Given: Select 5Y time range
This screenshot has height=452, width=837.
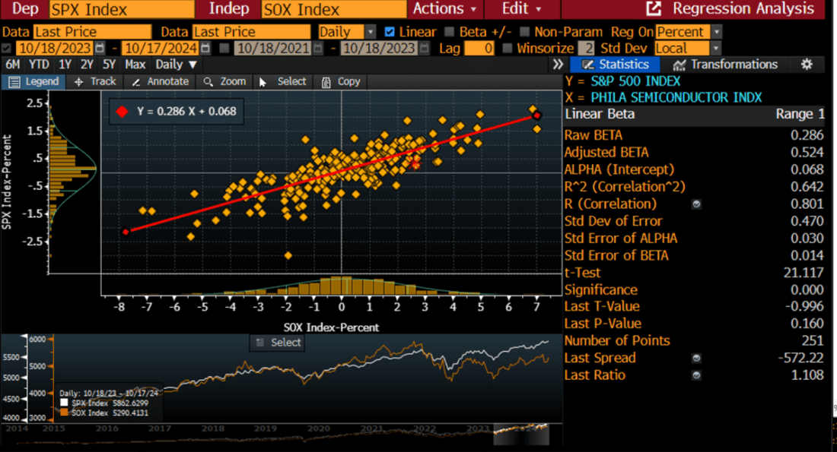Looking at the screenshot, I should [x=109, y=65].
